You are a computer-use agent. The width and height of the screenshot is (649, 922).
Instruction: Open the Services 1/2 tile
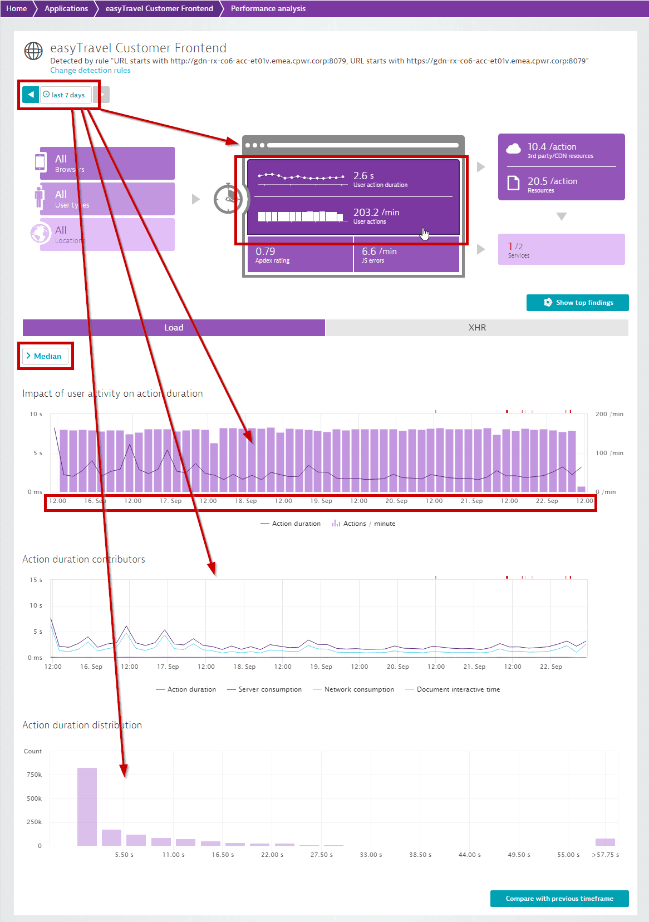tap(562, 249)
